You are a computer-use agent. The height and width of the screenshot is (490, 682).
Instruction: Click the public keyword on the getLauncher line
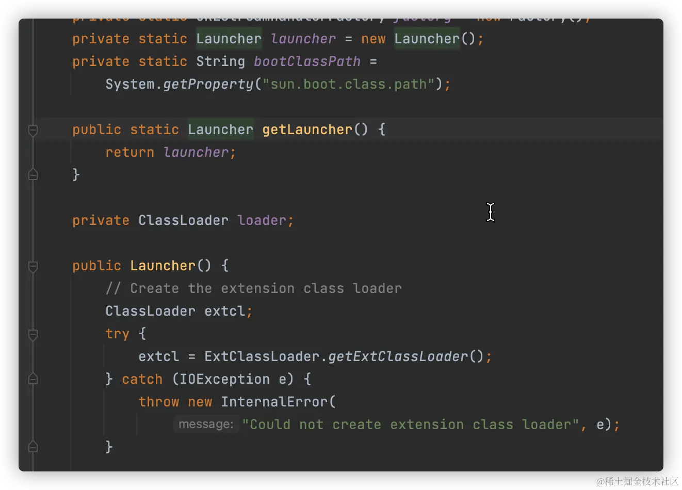pos(96,129)
